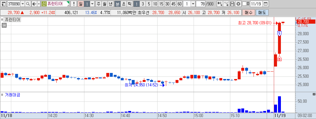Click the 매도 sell button
The height and width of the screenshot is (119, 316).
(x=262, y=13)
